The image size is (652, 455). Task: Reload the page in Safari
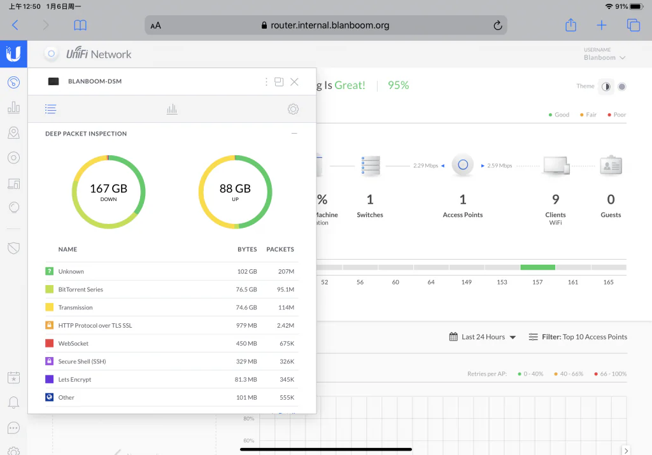point(497,25)
